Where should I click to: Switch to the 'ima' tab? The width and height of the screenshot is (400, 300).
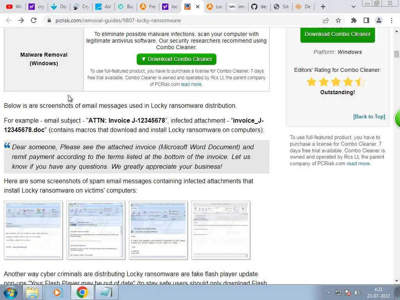tap(237, 7)
